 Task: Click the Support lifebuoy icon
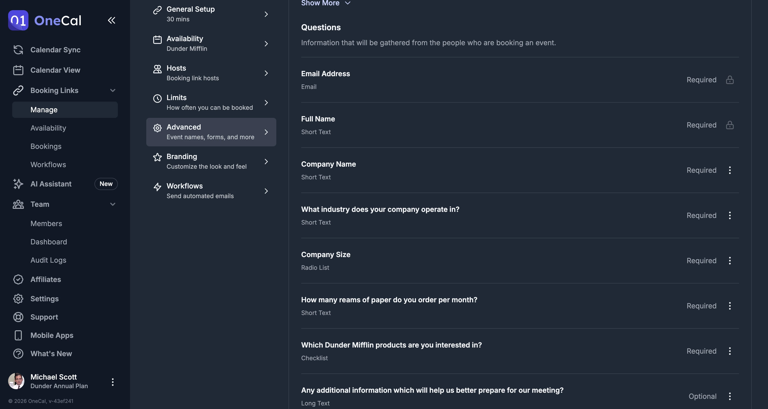pos(18,317)
